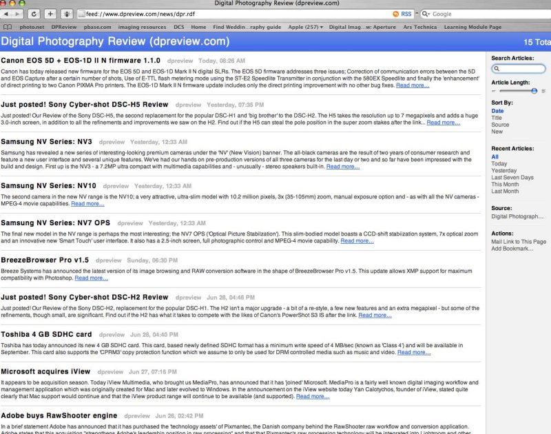Go back using the Back arrow button
This screenshot has width=551, height=434.
[x=6, y=14]
